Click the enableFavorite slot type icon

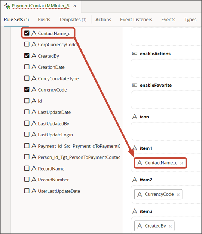135,85
